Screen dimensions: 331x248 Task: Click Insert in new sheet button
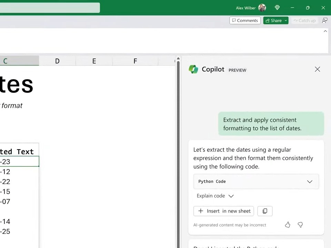223,211
